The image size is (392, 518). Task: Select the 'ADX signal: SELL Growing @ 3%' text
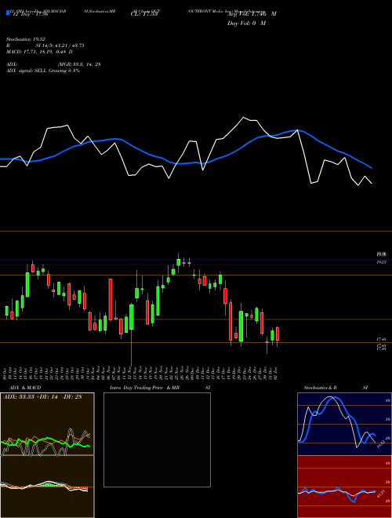click(43, 71)
